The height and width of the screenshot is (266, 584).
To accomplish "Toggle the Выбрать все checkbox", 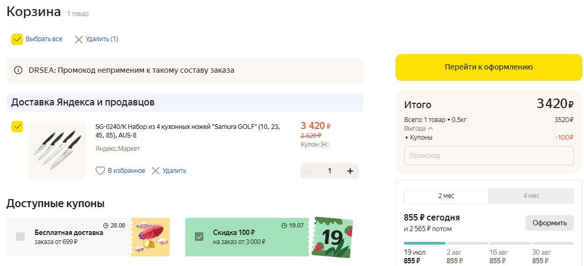I will pyautogui.click(x=17, y=39).
